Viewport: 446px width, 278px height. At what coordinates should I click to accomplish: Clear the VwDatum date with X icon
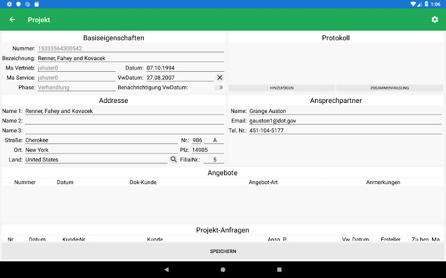pos(220,77)
